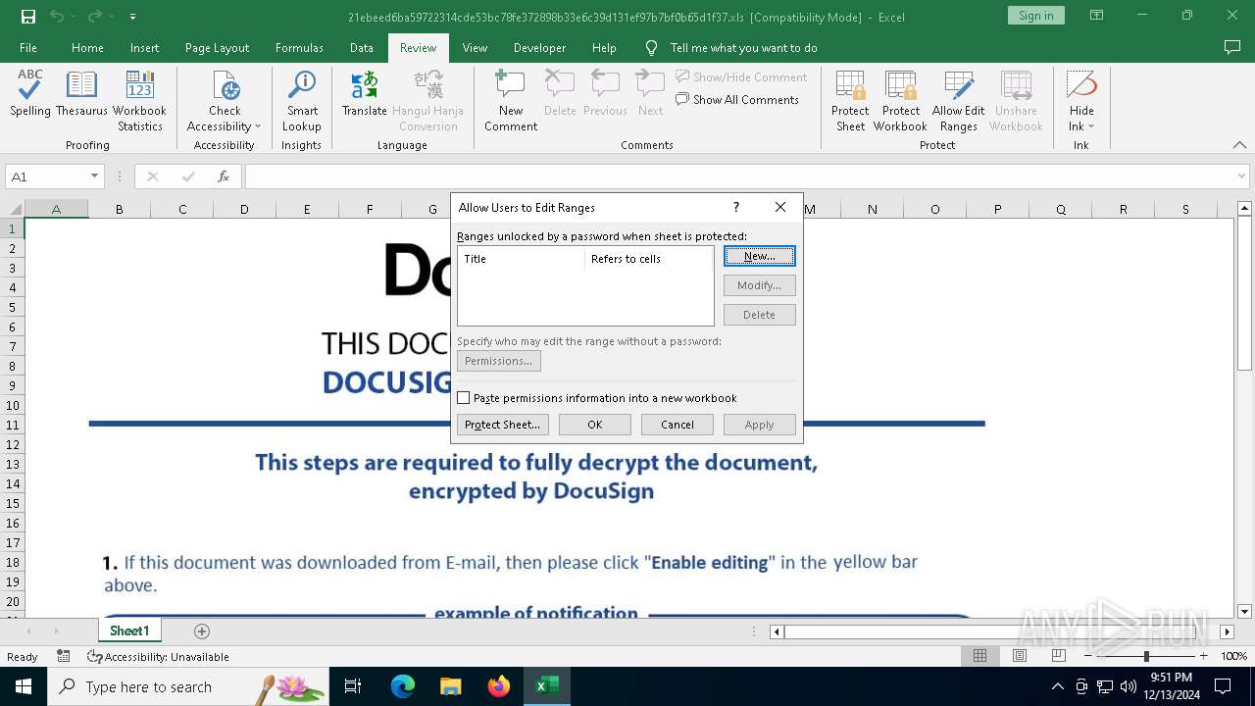Click the Insert Function fx icon
Screen dimensions: 1255x706
[x=224, y=176]
